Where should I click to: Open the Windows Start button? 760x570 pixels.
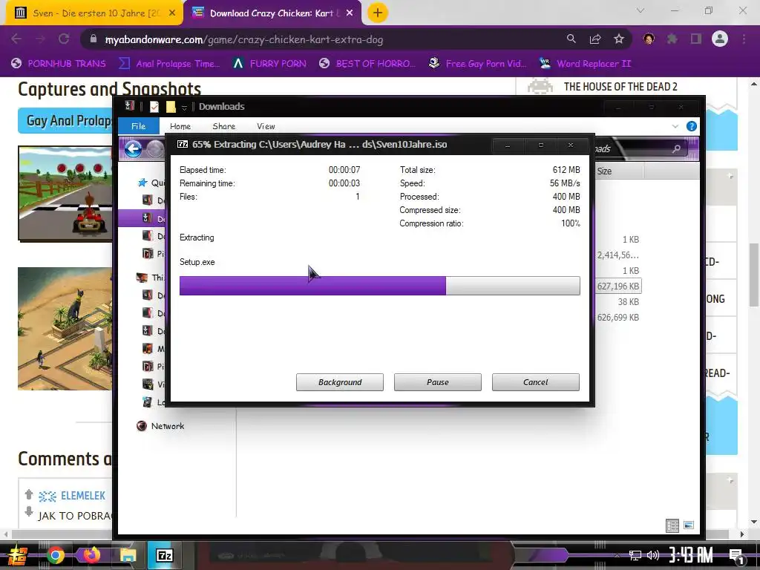(x=18, y=555)
